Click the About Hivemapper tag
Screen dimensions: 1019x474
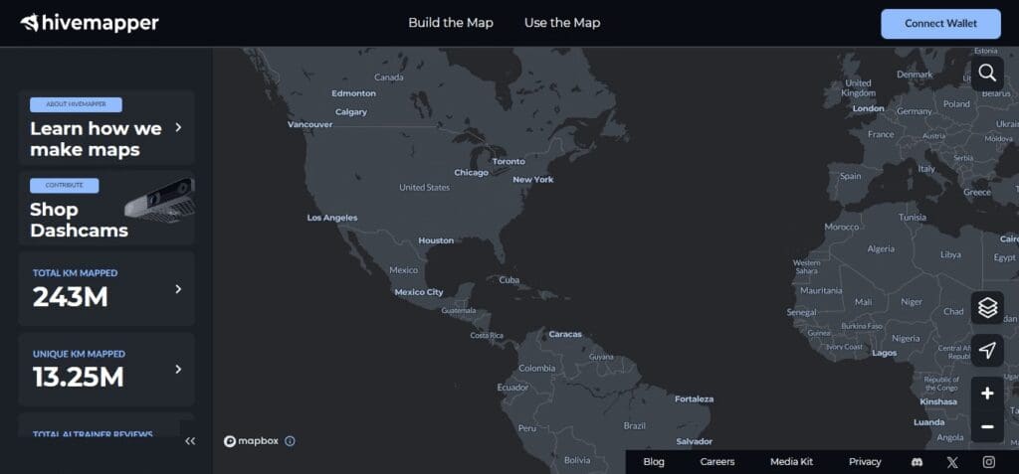tap(76, 104)
